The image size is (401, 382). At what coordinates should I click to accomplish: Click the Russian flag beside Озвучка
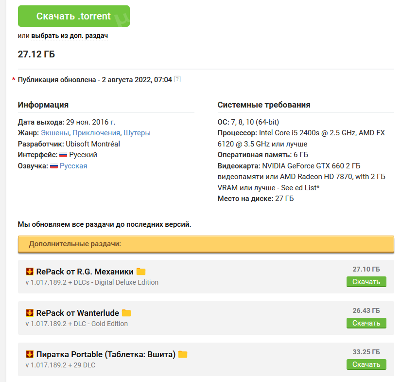click(x=54, y=166)
